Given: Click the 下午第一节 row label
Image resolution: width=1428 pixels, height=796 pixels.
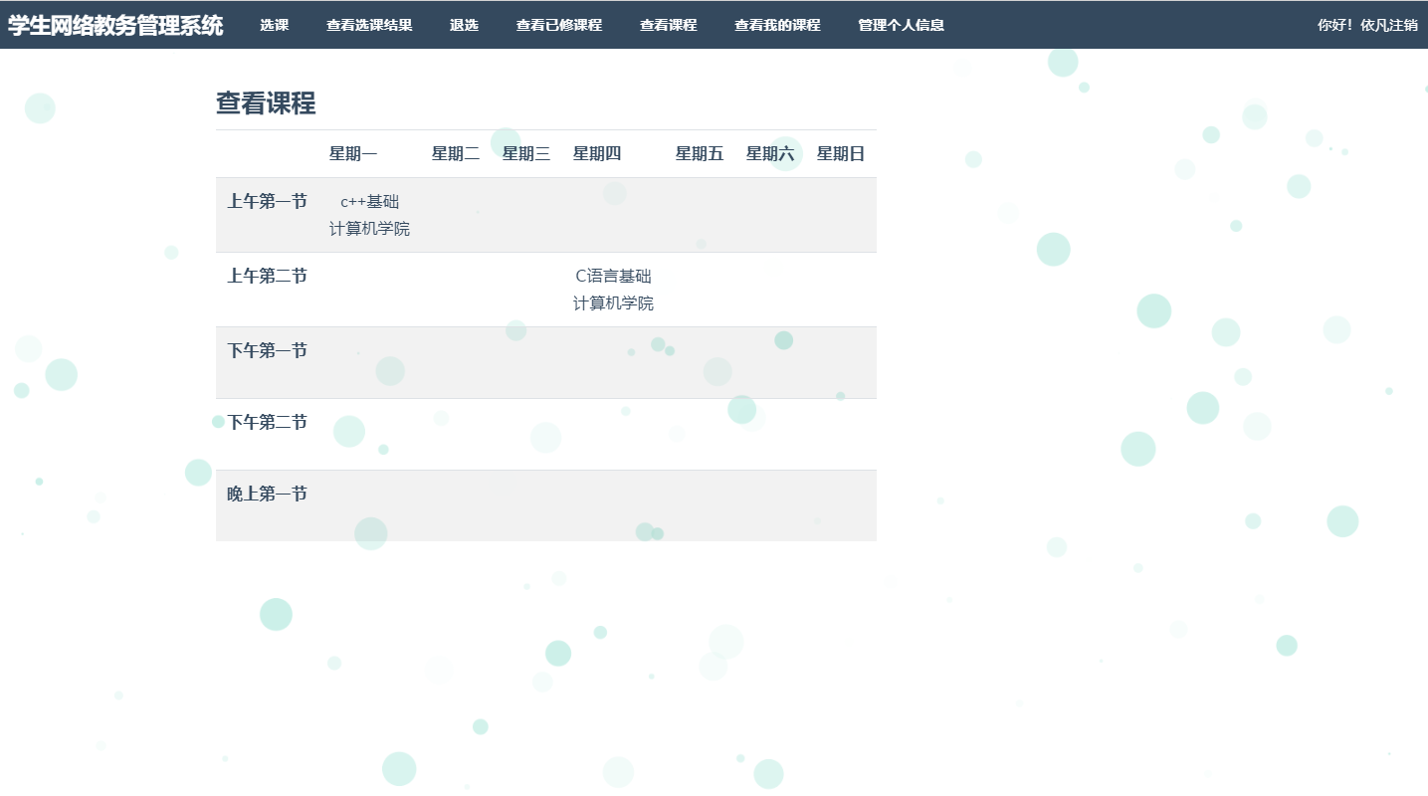Looking at the screenshot, I should click(x=266, y=350).
